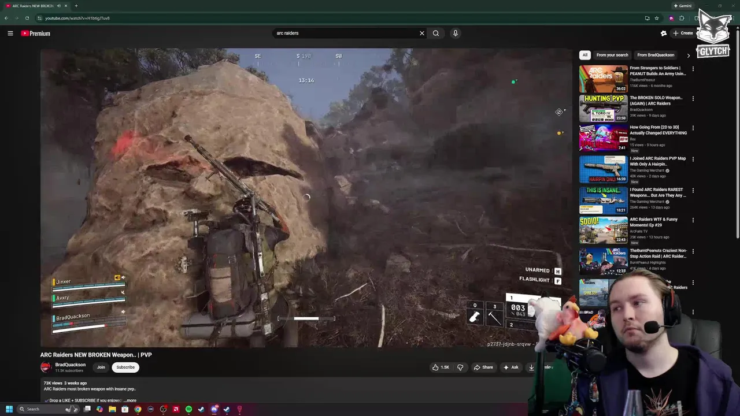Screen dimensions: 740x416
Task: Go to YouTube Premium home logo
Action: [x=36, y=34]
